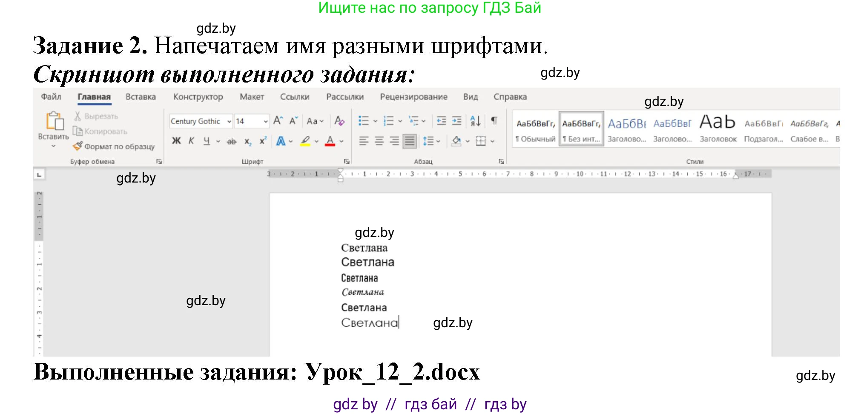Click the bulleted list icon
Viewport: 861px width, 414px height.
(x=363, y=121)
